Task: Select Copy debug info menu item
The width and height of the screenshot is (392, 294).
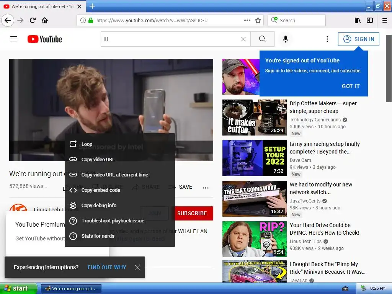Action: click(x=120, y=205)
